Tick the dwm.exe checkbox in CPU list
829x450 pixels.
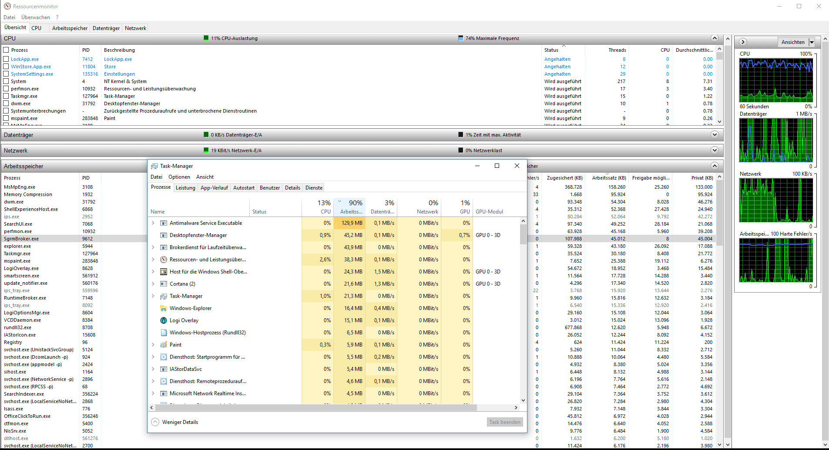point(6,103)
